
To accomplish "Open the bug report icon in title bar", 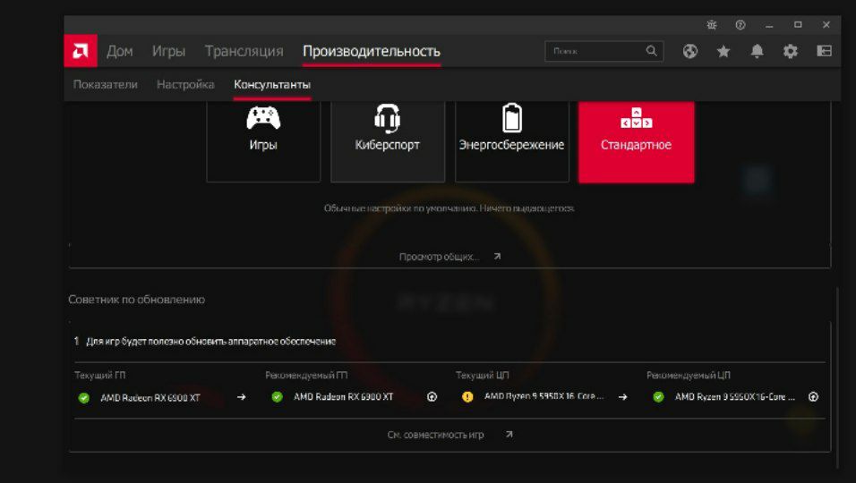I will point(711,24).
